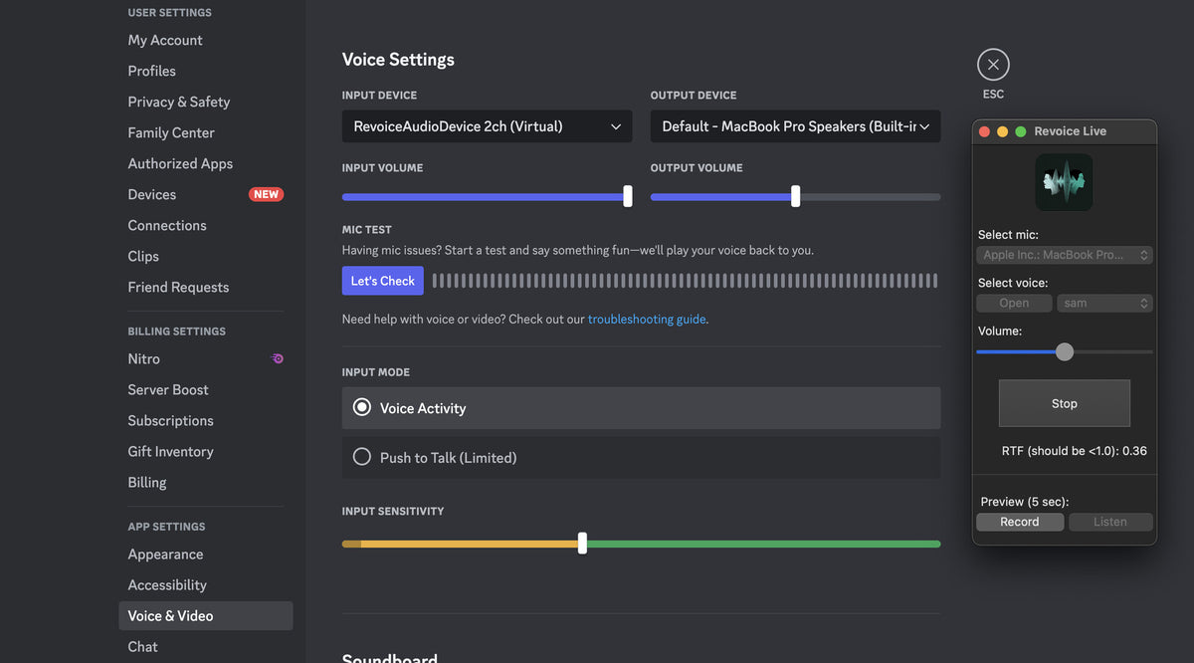Click the Record preview button
The height and width of the screenshot is (663, 1194).
click(1020, 522)
